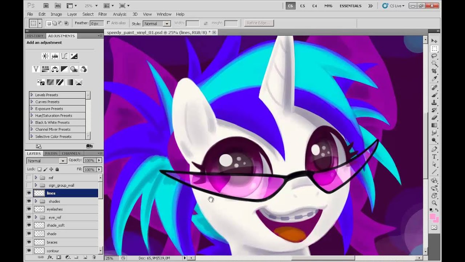The image size is (465, 262).
Task: Select the Zoom tool in toolbox
Action: coord(434,203)
